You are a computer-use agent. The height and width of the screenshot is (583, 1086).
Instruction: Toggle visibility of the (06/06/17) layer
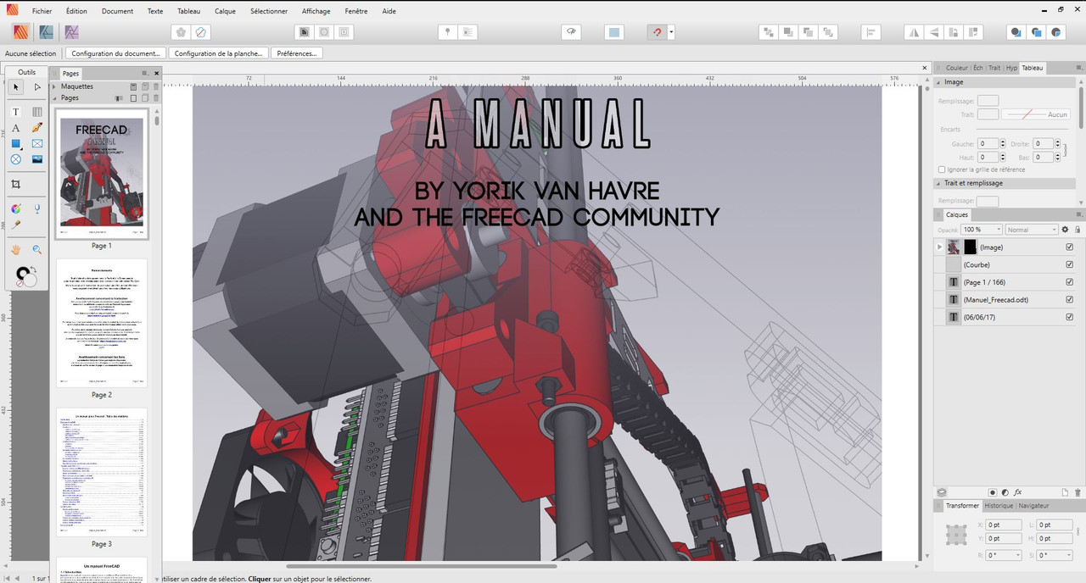click(x=1069, y=317)
